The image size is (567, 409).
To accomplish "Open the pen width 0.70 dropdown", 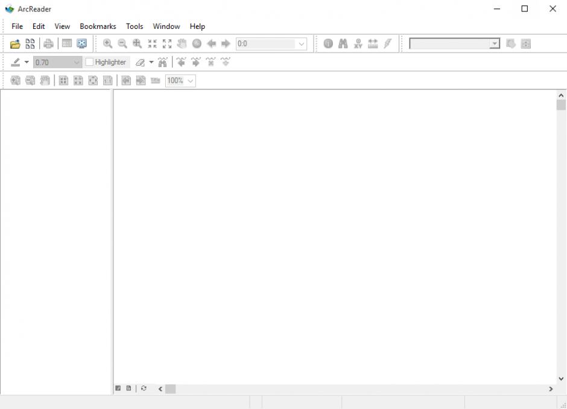I will pyautogui.click(x=77, y=62).
